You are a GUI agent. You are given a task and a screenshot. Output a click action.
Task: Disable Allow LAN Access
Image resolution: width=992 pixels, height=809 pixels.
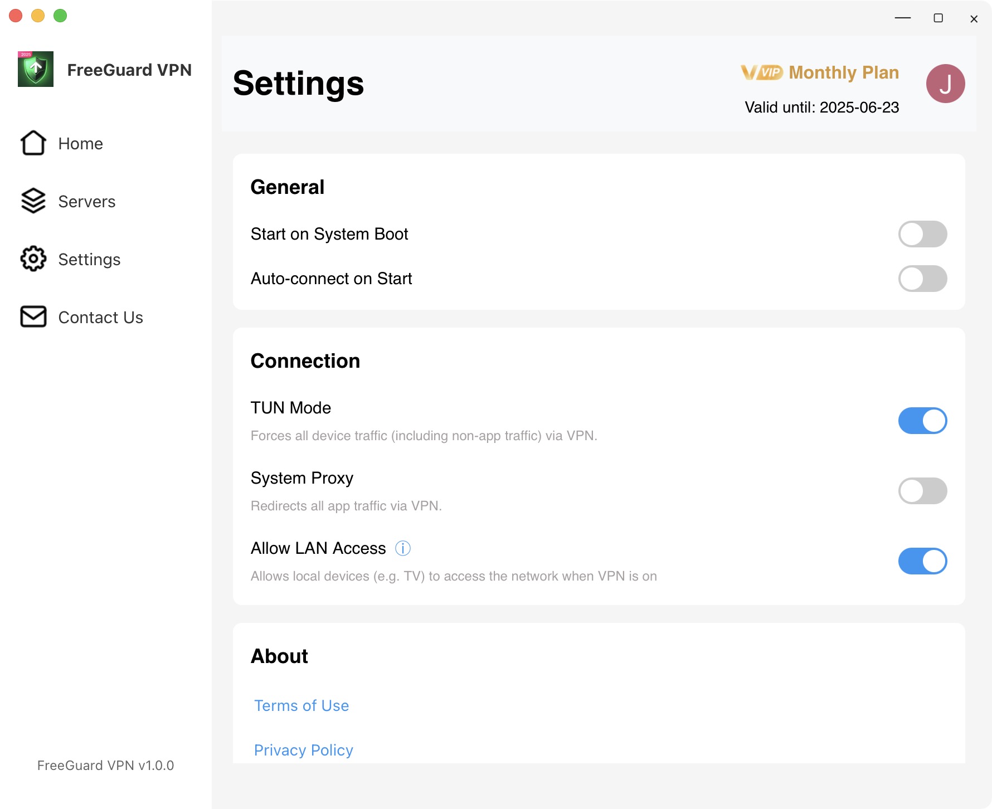click(x=923, y=561)
